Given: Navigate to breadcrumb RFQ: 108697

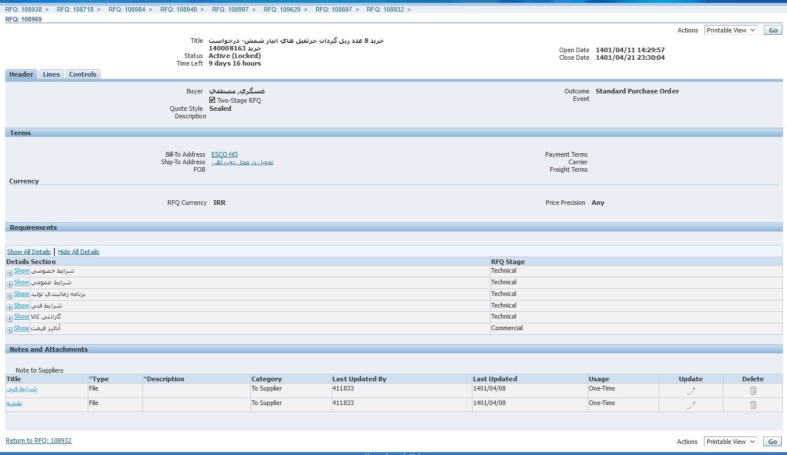Looking at the screenshot, I should (334, 9).
